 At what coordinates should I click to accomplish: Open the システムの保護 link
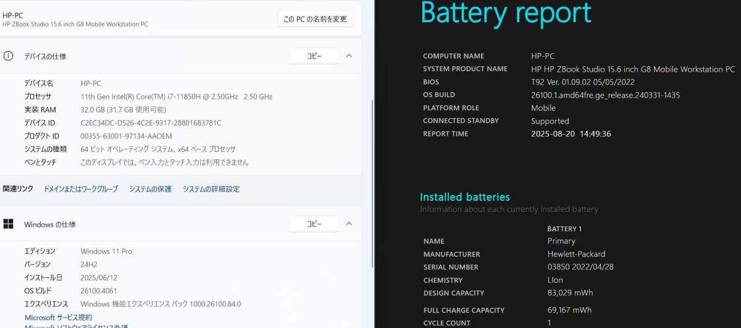point(150,189)
